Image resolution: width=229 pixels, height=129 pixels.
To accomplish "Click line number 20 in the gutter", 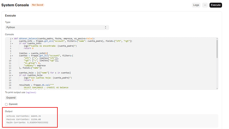I will point(10,85).
